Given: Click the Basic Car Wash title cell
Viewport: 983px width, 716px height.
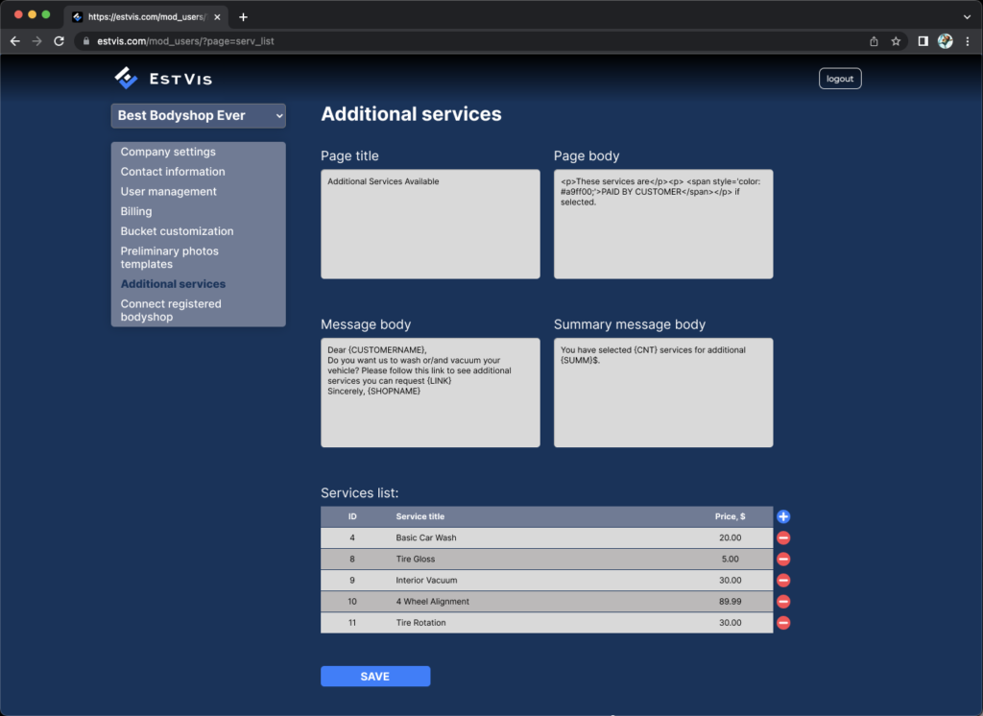Looking at the screenshot, I should [425, 537].
